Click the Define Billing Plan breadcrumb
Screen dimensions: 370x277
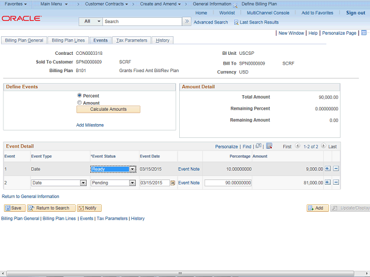[x=259, y=4]
